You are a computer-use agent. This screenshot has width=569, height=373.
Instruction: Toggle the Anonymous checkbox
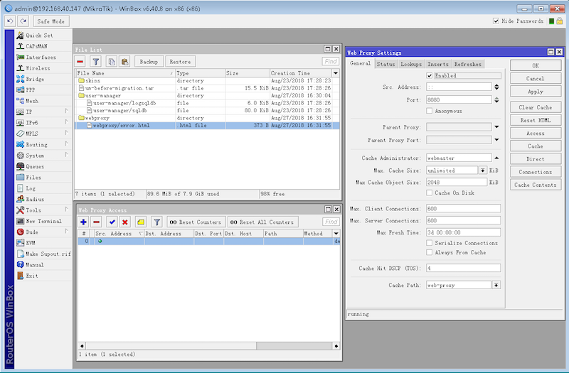tap(430, 111)
